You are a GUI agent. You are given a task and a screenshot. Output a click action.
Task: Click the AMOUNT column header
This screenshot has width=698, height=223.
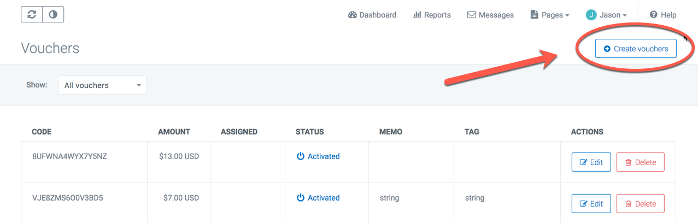click(174, 132)
